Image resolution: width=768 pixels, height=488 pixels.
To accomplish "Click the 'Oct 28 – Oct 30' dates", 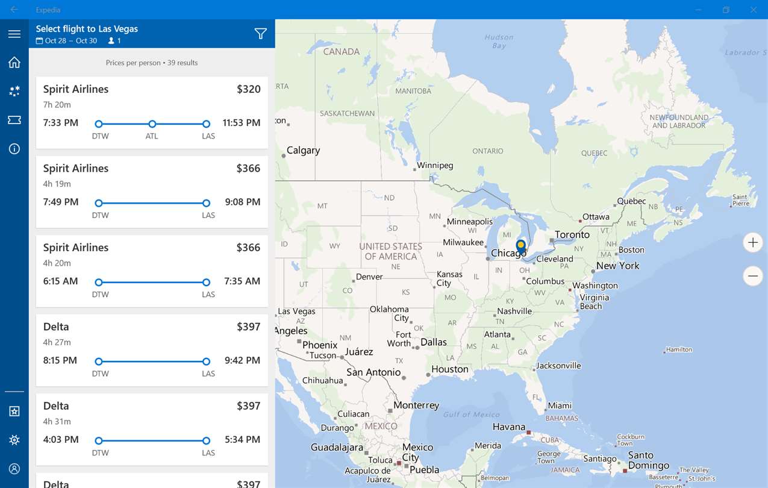I will point(71,41).
